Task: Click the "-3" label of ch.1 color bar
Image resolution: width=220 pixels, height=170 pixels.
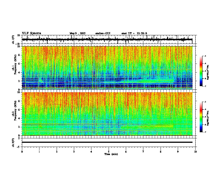Action: point(205,56)
